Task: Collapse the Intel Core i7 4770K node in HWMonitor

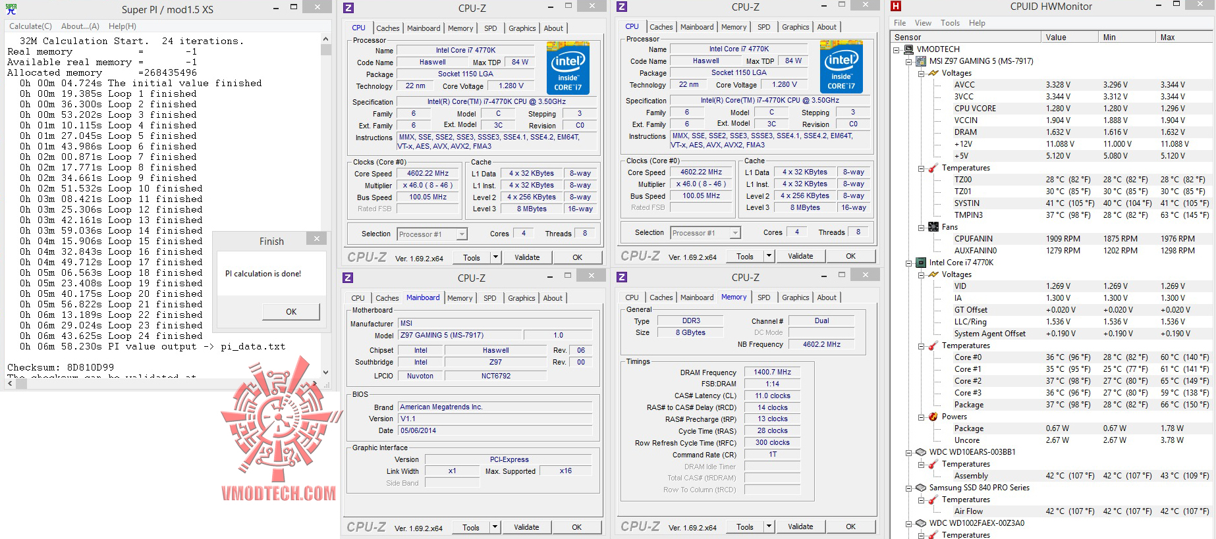Action: [909, 263]
